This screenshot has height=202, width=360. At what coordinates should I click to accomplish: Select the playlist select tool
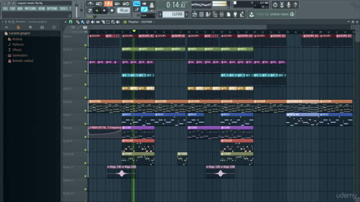(x=108, y=22)
